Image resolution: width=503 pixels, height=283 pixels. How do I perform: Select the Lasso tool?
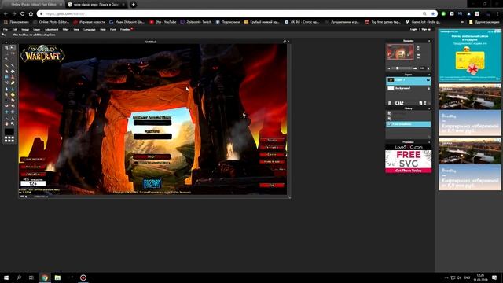tap(13, 53)
